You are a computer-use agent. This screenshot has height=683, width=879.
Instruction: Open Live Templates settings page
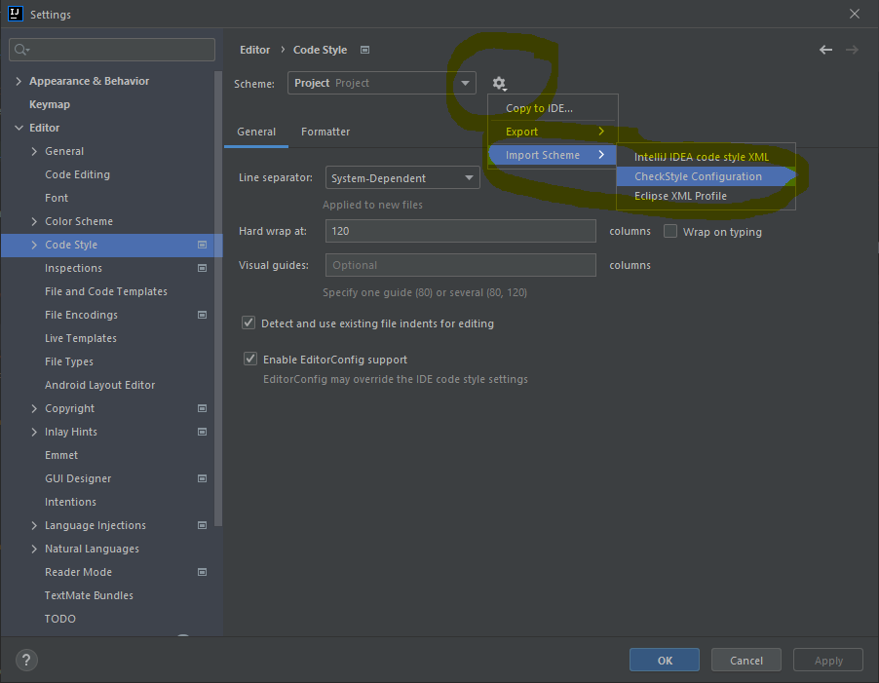tap(81, 338)
